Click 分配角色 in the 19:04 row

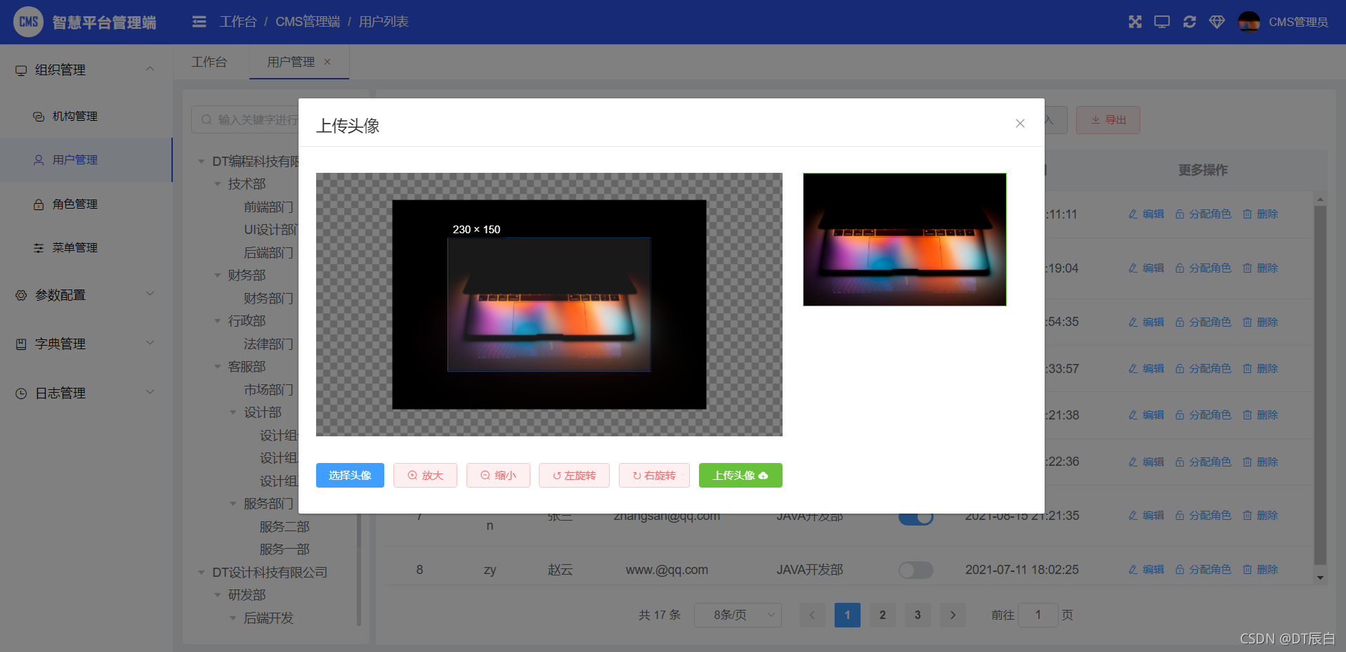tap(1203, 268)
